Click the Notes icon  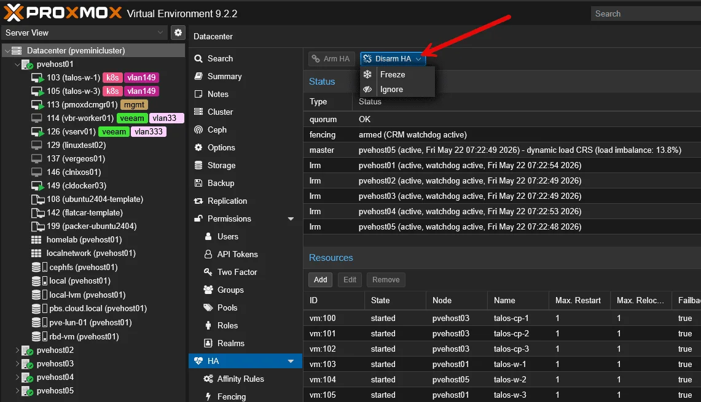[198, 95]
